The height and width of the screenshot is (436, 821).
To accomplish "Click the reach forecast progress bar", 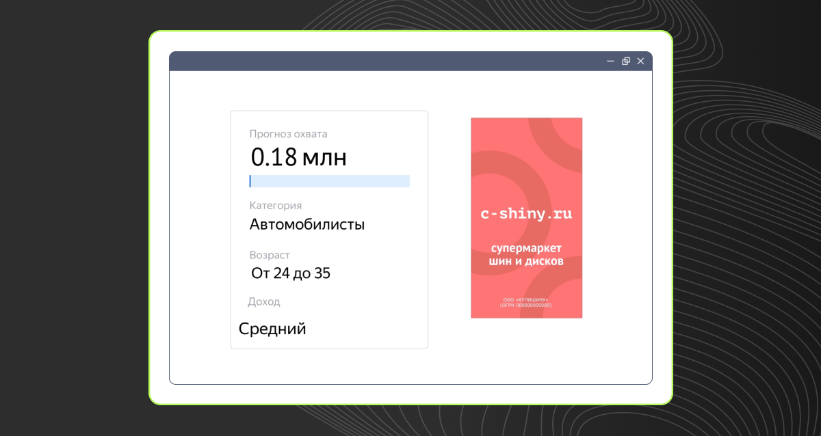I will pos(329,181).
